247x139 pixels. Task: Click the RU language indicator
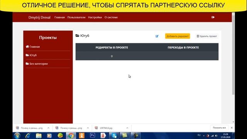click(199, 135)
